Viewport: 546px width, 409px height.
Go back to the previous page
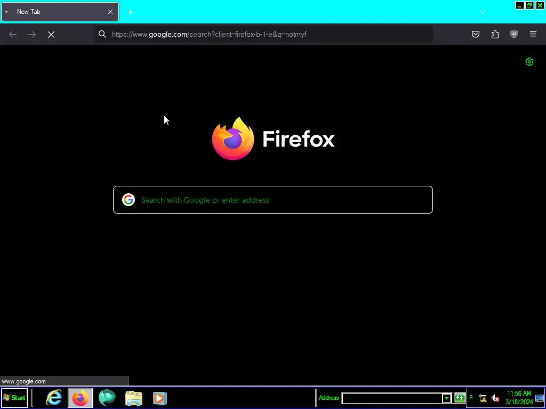coord(13,35)
